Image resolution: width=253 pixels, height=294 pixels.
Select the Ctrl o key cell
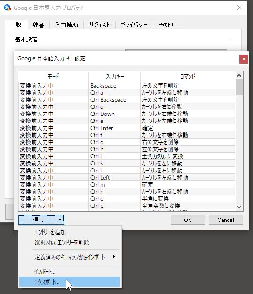115,198
